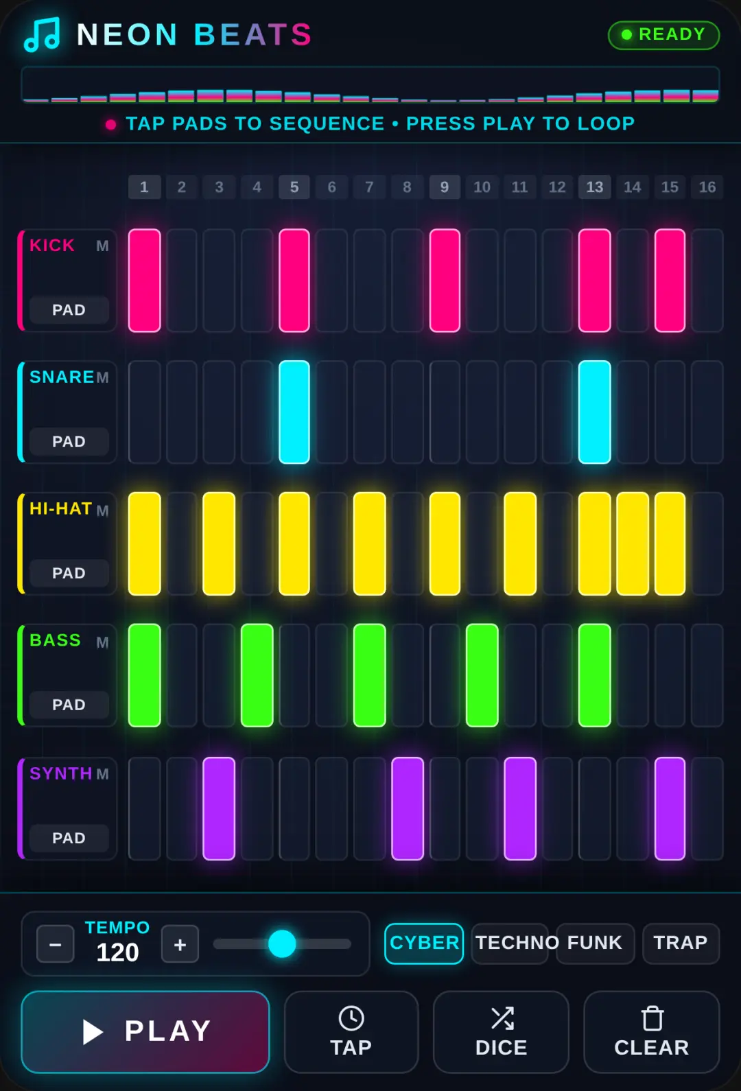
Task: Trigger the SYNTH PAD button
Action: [x=69, y=838]
